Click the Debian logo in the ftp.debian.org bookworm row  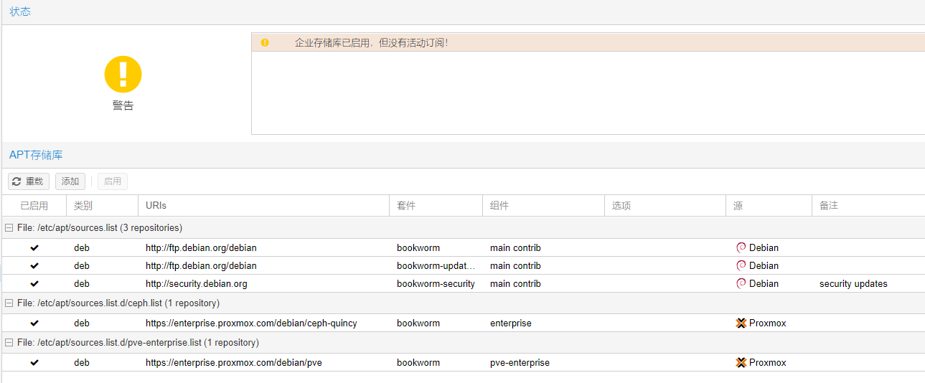(x=741, y=247)
